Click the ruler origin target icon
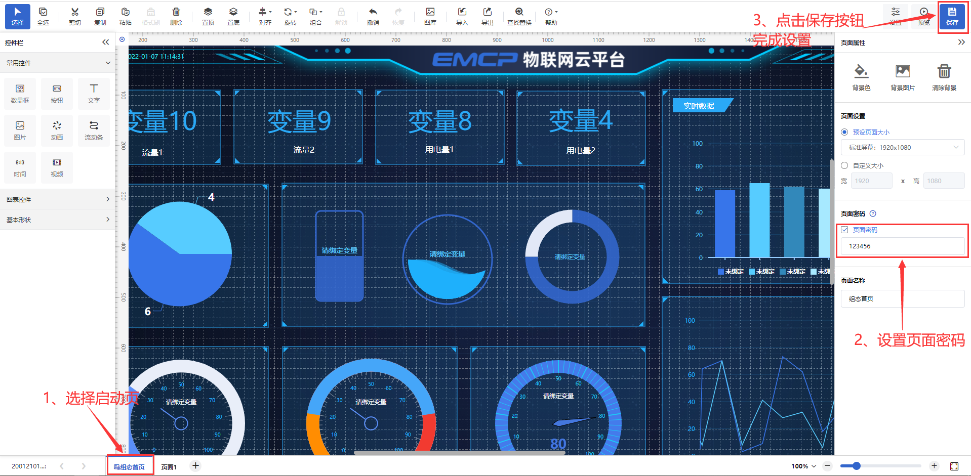 122,39
